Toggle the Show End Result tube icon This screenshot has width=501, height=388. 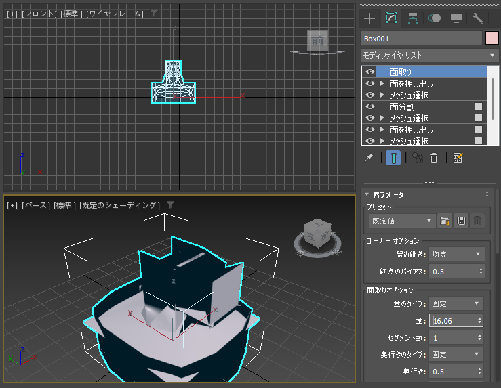(x=393, y=158)
